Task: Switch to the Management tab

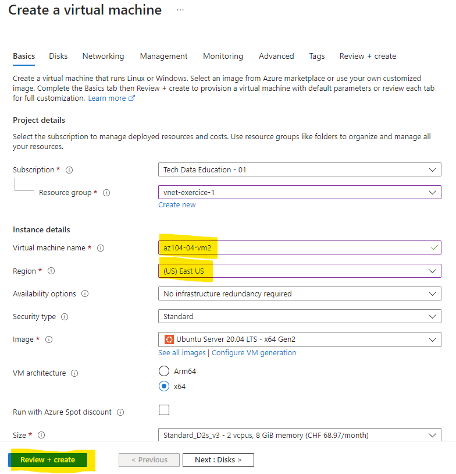Action: [163, 56]
